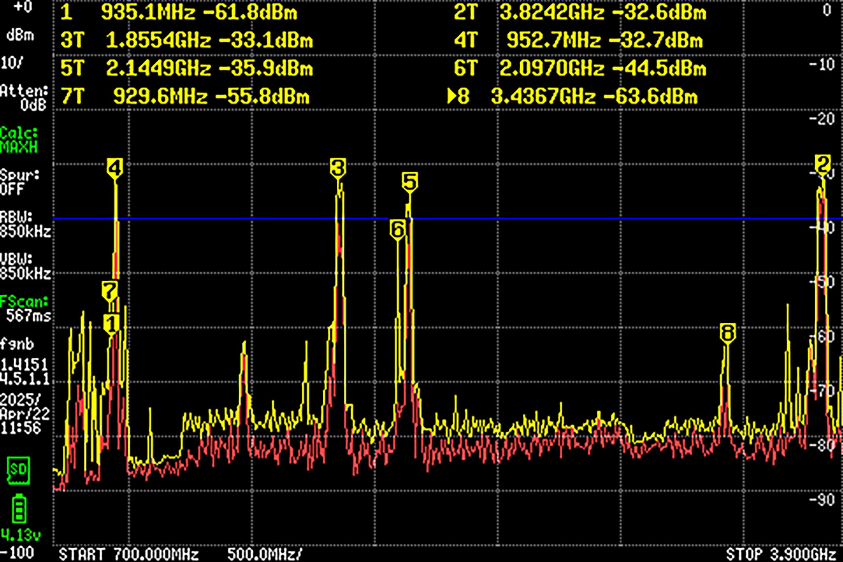The width and height of the screenshot is (843, 562).
Task: Select marker 5 flag on the 2.1449GHz peak
Action: 410,181
